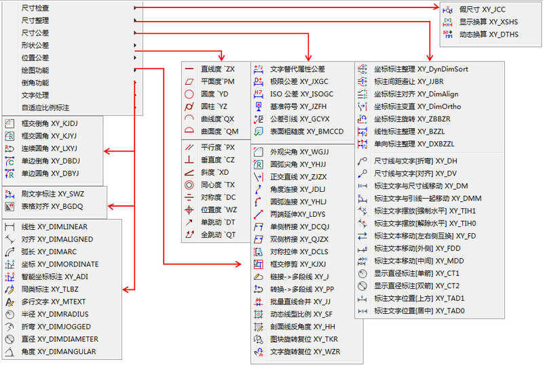The image size is (543, 366).
Task: Click the 直线度 ZX straightness icon
Action: tap(189, 69)
